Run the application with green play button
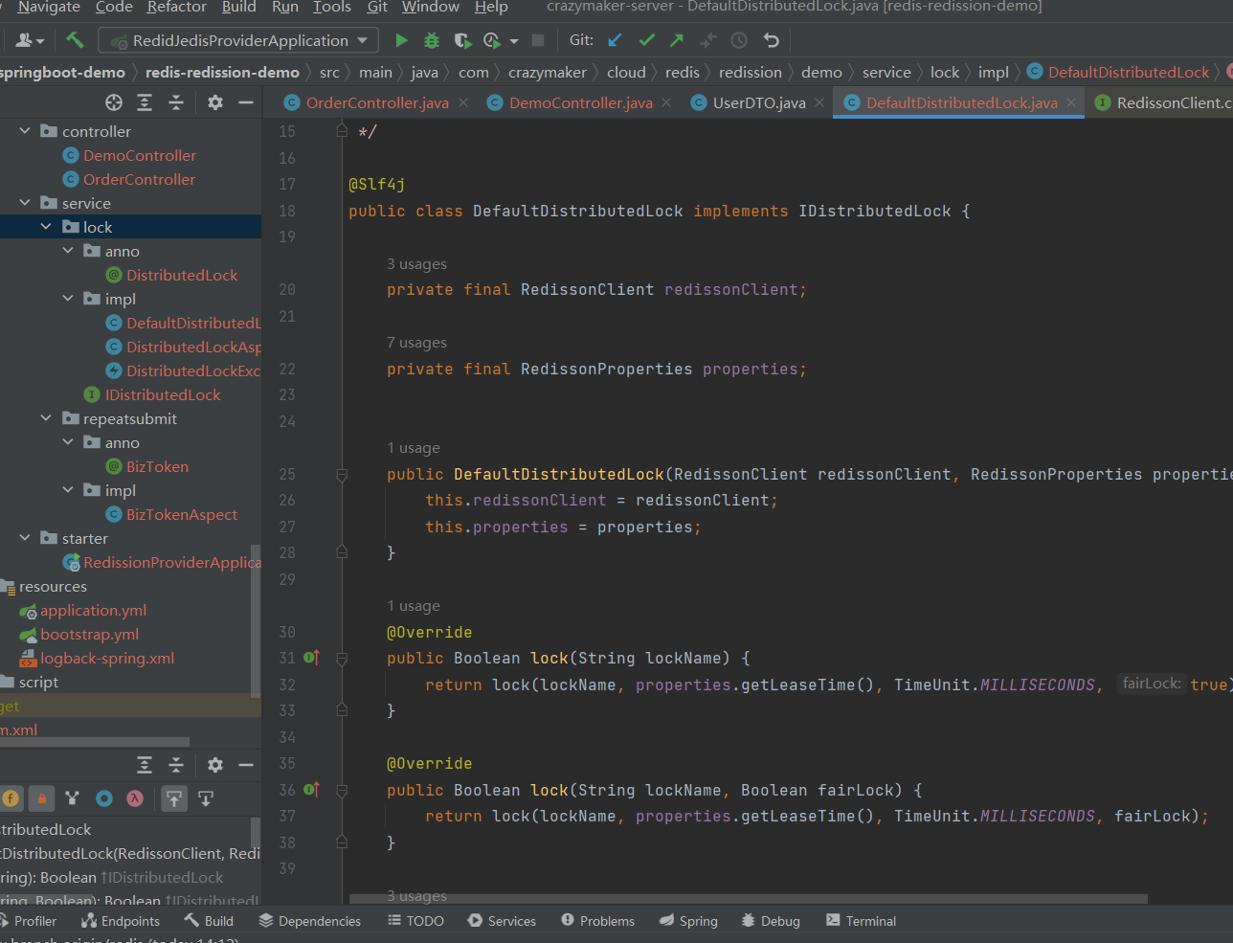Viewport: 1233px width, 943px height. click(x=402, y=40)
